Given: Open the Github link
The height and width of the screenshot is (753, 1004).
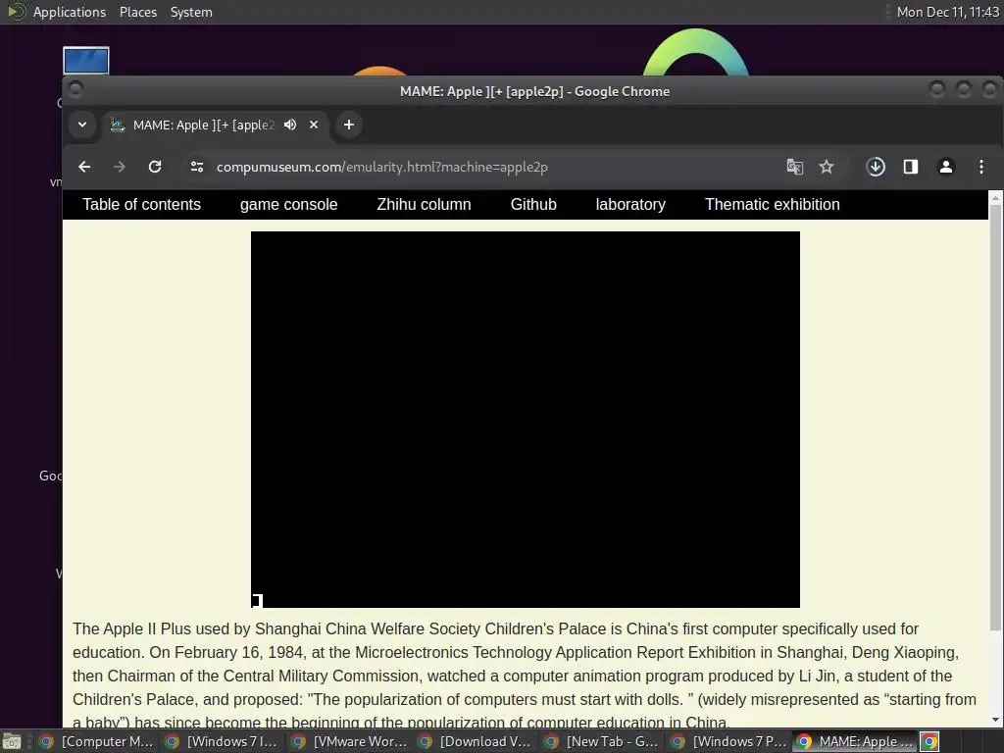Looking at the screenshot, I should pos(533,204).
